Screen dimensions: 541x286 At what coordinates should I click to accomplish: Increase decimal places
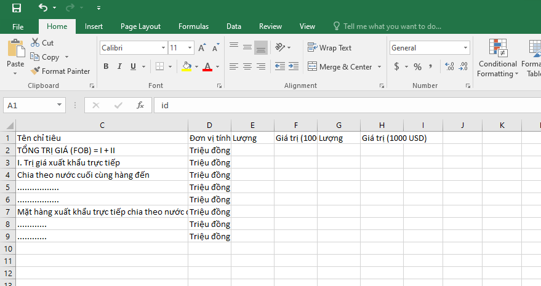[x=449, y=66]
